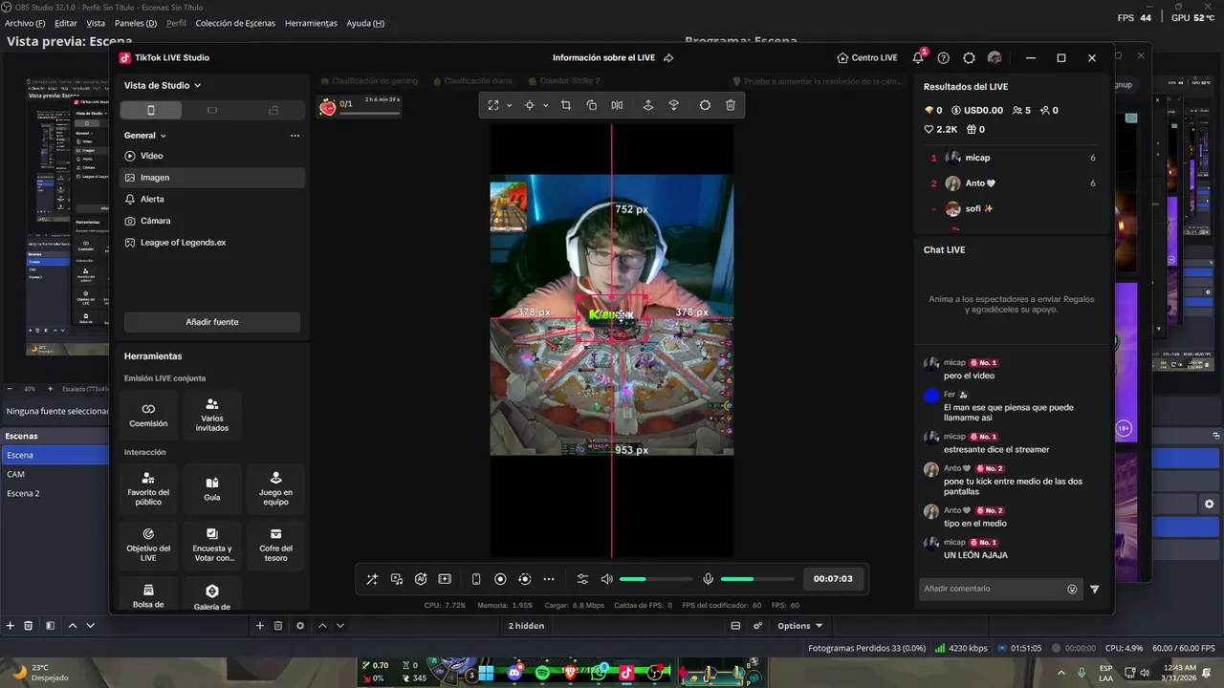Open the Centro LIVE link
1224x688 pixels.
[x=866, y=57]
